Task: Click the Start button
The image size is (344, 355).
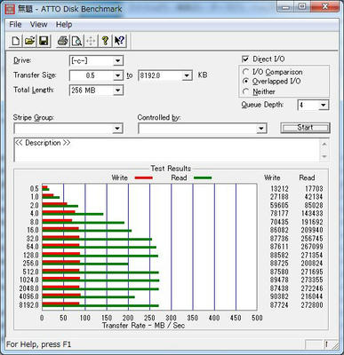Action: (x=305, y=128)
